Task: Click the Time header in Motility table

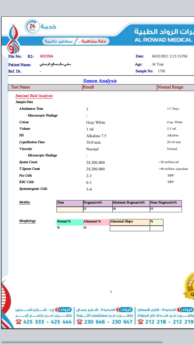Action: point(70,203)
